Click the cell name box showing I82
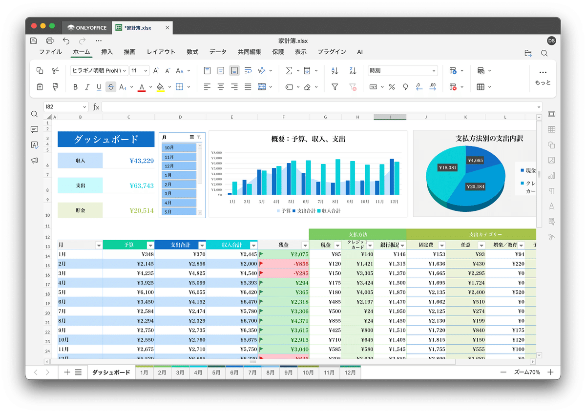 (x=66, y=106)
